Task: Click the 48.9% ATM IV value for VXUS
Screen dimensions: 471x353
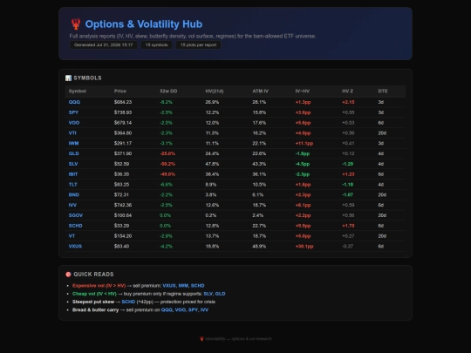Action: pyautogui.click(x=259, y=246)
